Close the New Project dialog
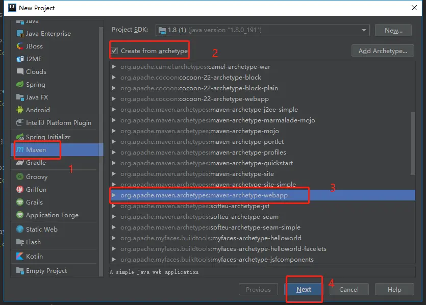426x305 pixels. tap(414, 8)
